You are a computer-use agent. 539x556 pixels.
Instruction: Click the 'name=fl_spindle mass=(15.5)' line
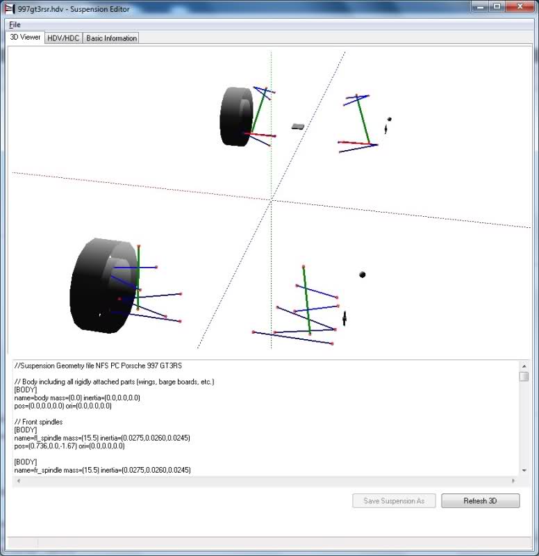pyautogui.click(x=102, y=438)
